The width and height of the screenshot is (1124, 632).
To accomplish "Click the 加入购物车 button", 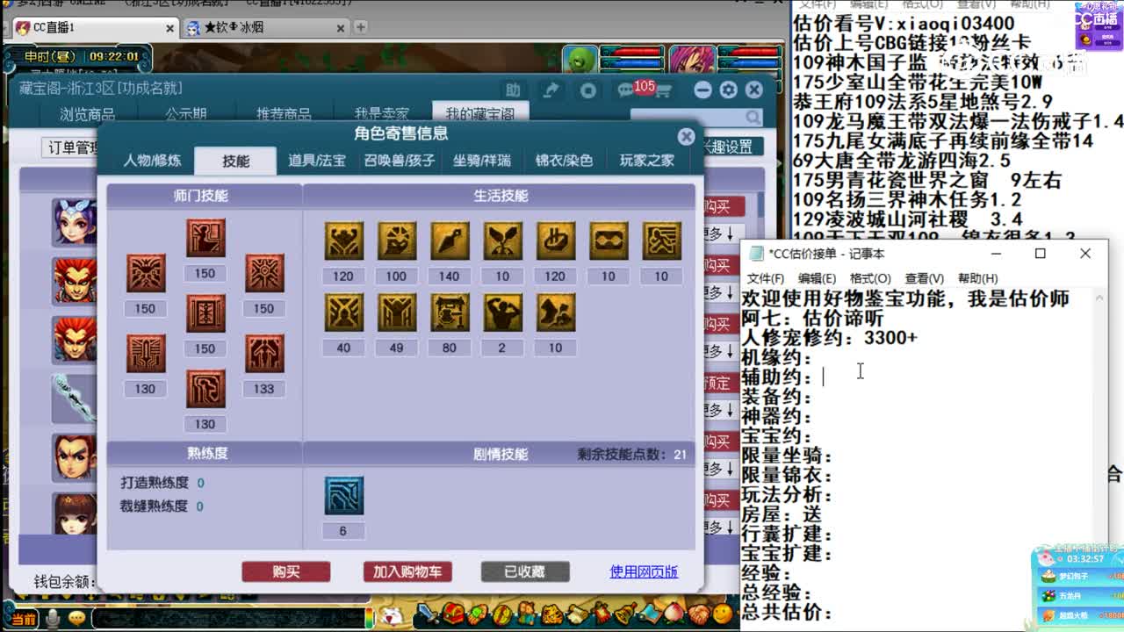I will coord(407,571).
